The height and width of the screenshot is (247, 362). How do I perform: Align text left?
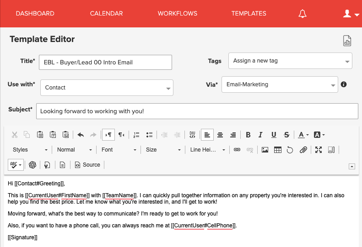coord(207,135)
